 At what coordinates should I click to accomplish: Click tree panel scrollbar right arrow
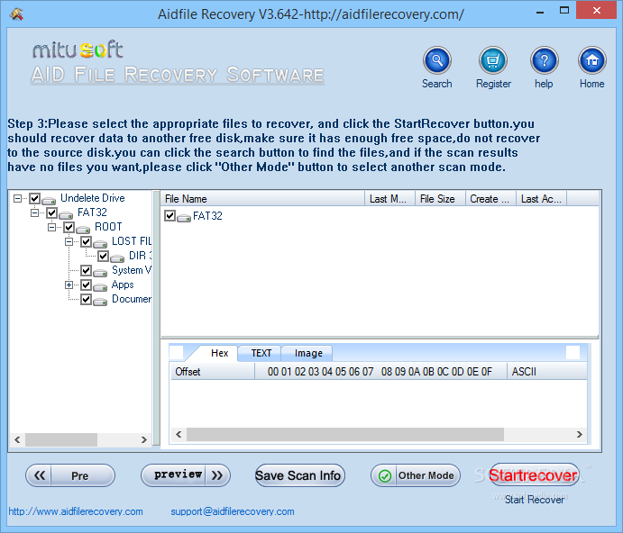click(144, 439)
